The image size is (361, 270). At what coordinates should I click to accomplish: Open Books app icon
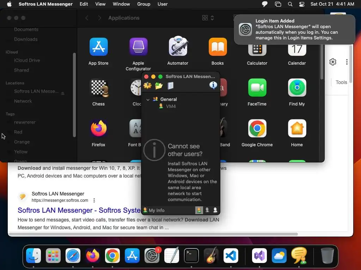(218, 47)
